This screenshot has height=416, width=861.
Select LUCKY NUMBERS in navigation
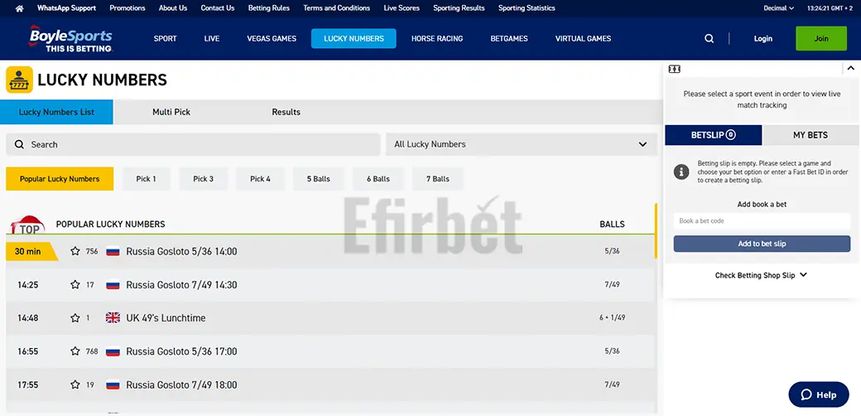click(x=354, y=38)
